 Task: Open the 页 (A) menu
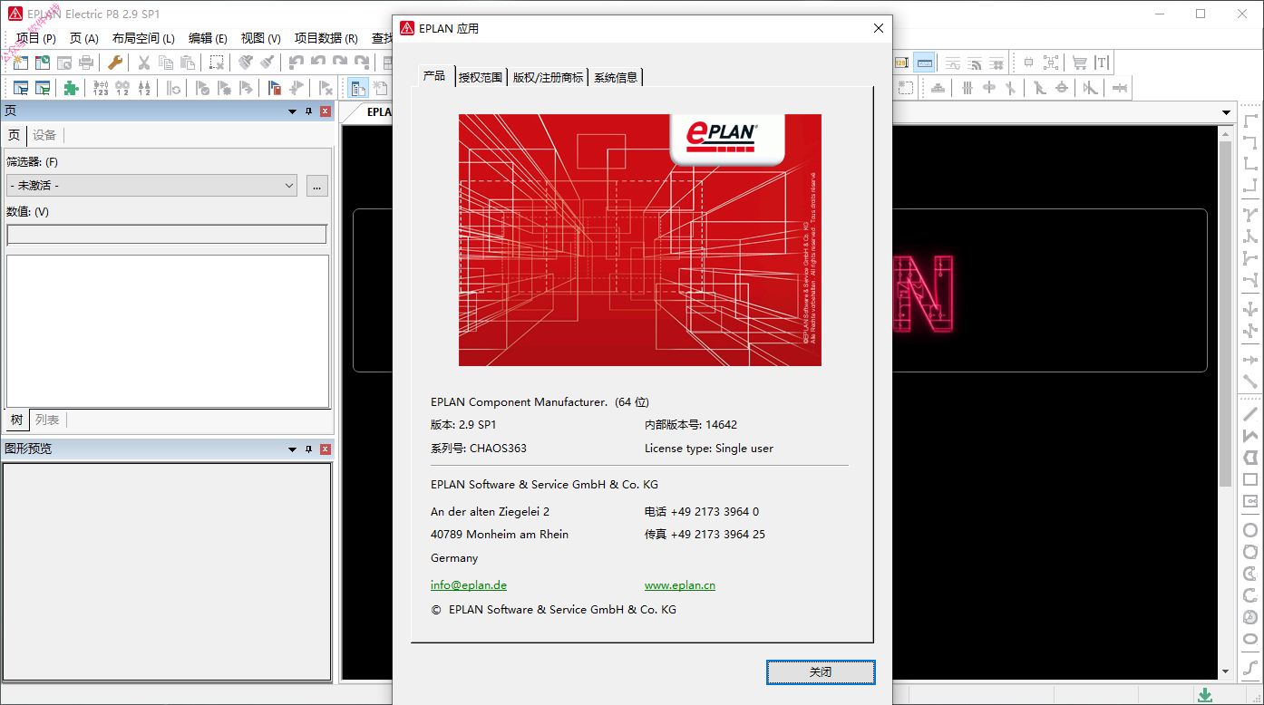[84, 38]
